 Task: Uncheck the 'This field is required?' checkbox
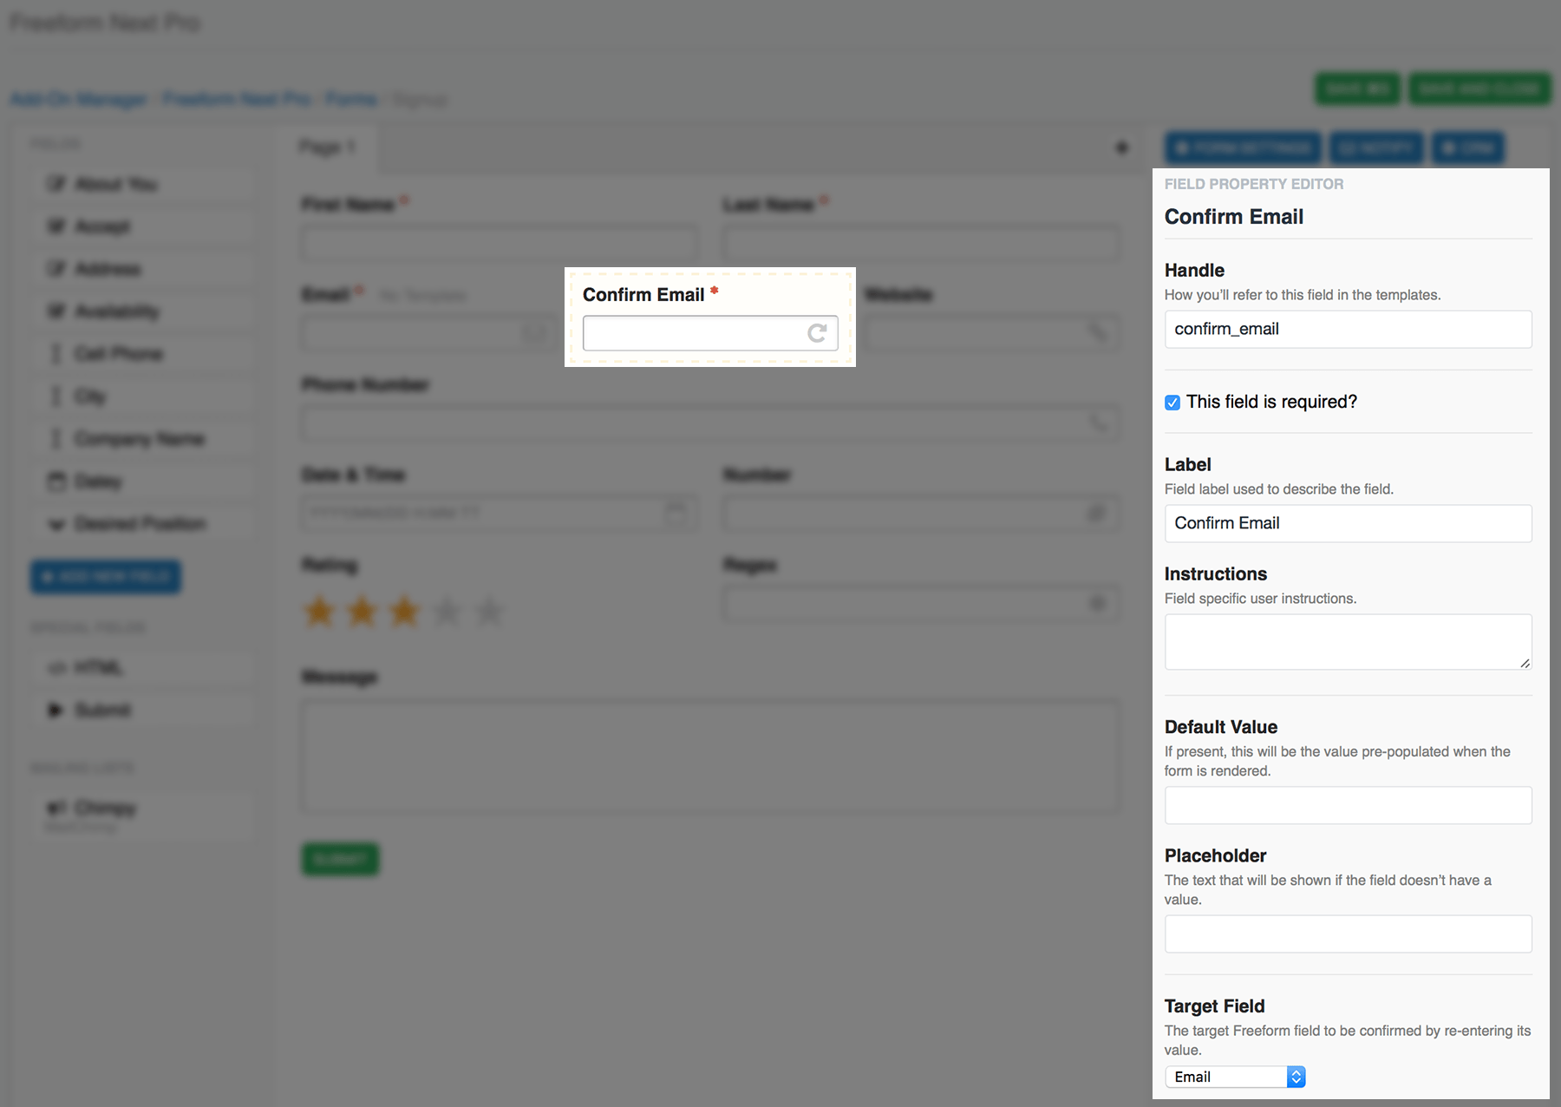pyautogui.click(x=1172, y=403)
